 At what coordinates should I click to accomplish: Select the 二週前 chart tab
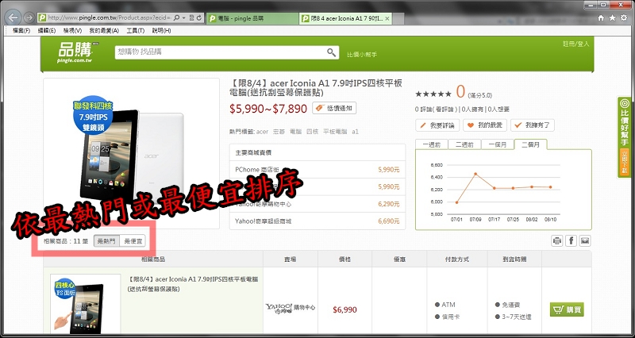point(464,144)
